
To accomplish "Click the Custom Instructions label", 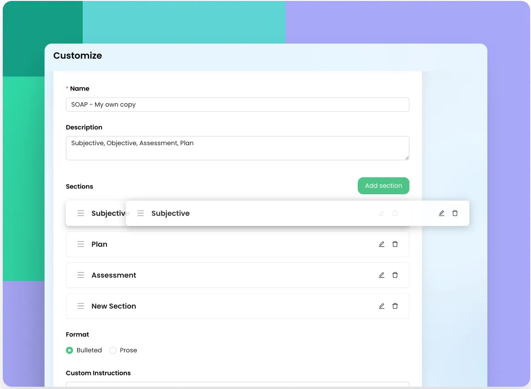I will [x=98, y=373].
